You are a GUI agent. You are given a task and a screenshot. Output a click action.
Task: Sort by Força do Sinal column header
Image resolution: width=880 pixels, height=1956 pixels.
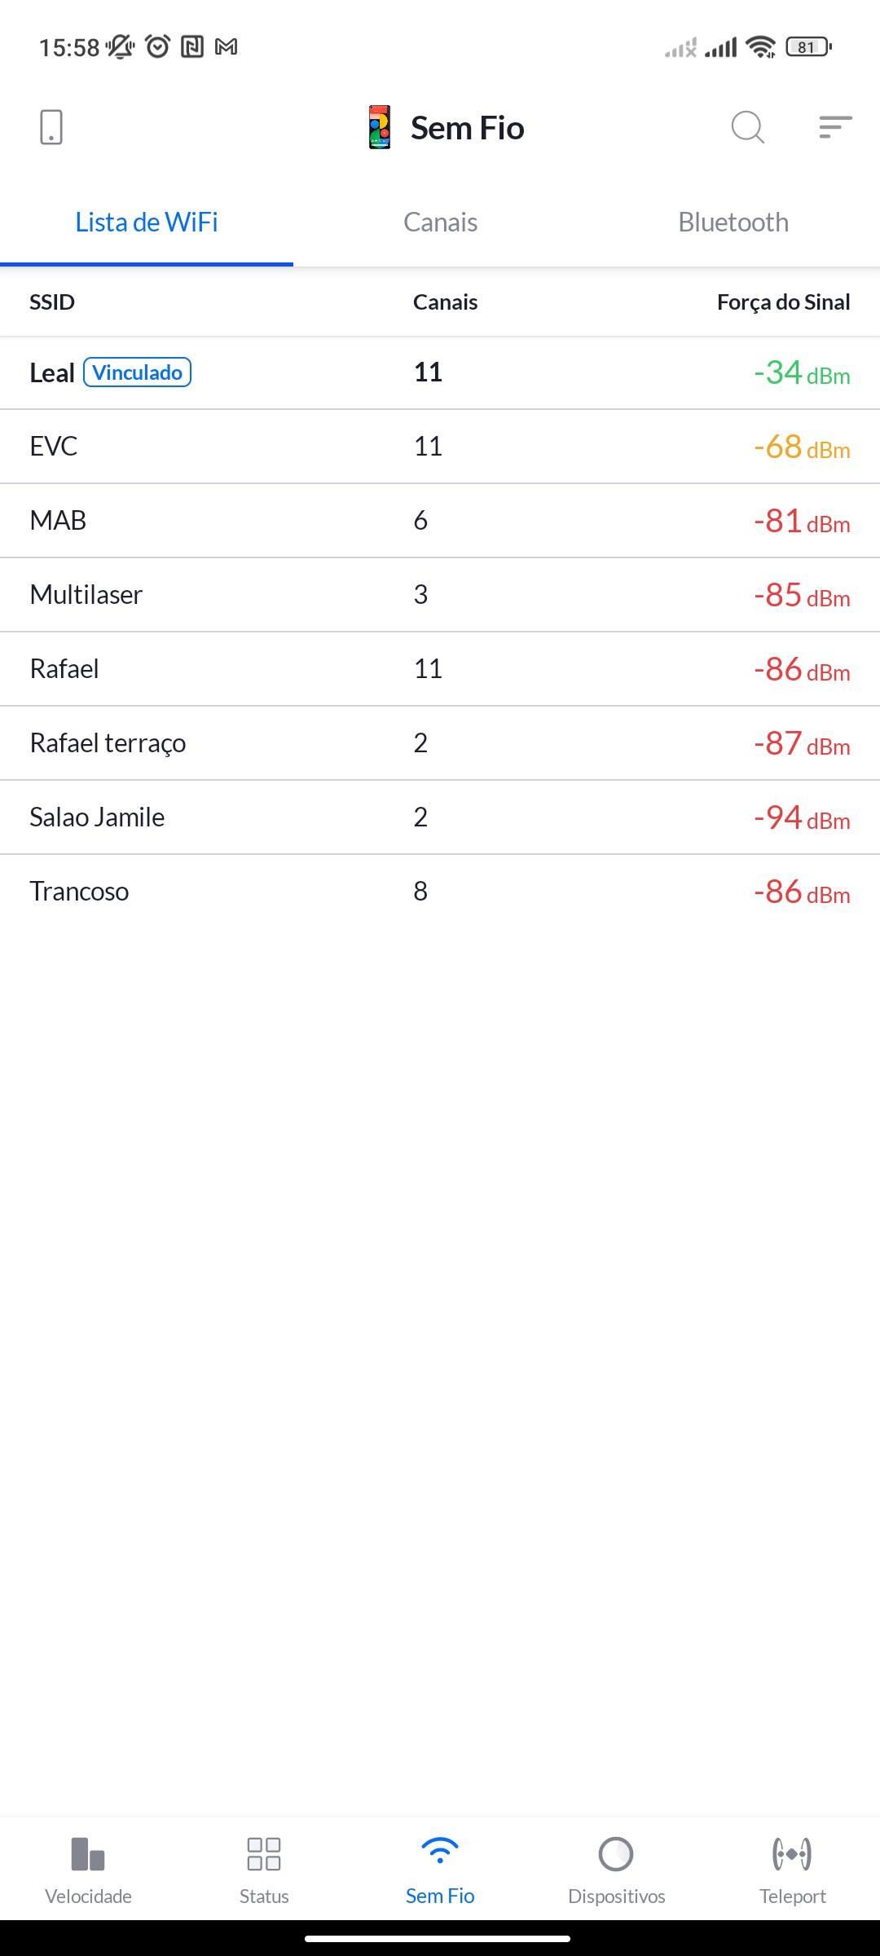click(x=783, y=302)
